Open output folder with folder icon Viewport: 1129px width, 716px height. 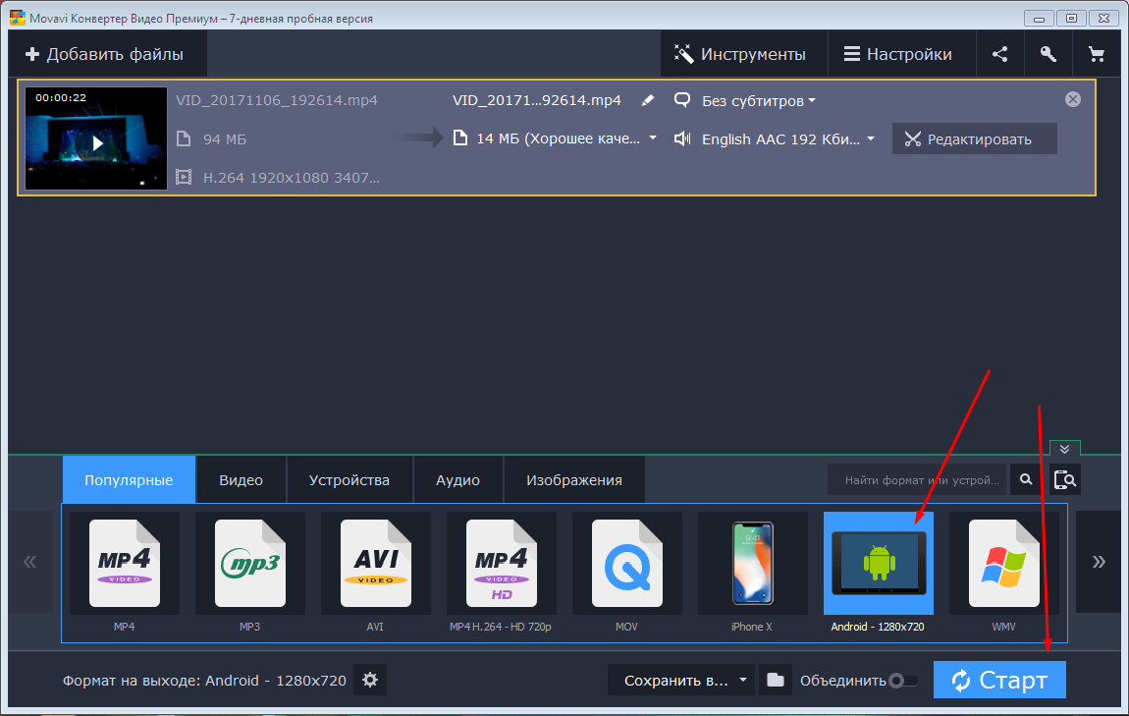775,680
